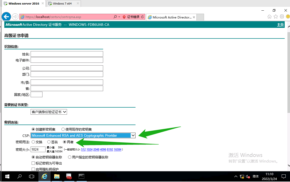Click the 密钥大小 key size field

point(38,149)
